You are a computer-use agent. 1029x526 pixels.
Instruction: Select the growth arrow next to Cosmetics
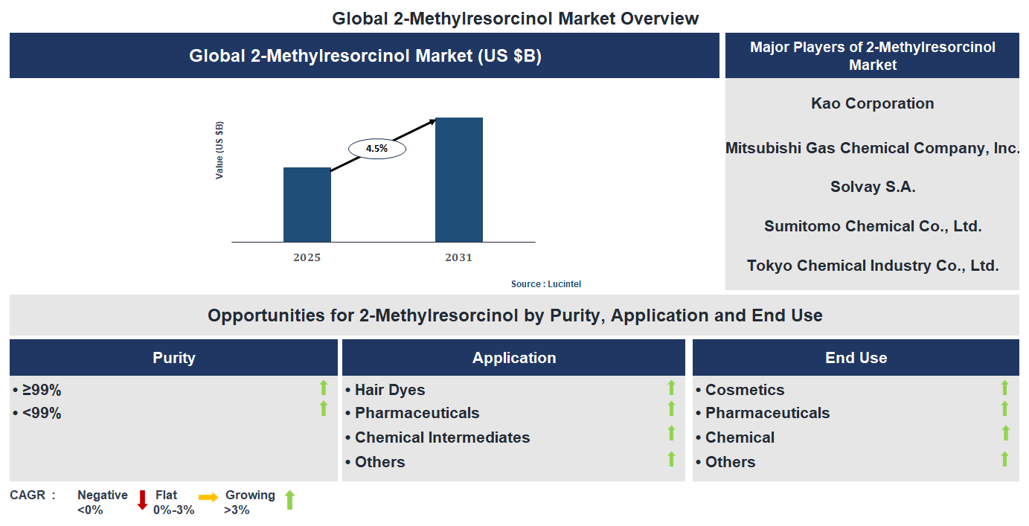1006,389
